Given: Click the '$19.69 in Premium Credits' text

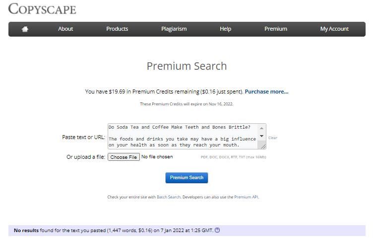Looking at the screenshot, I should 141,92.
